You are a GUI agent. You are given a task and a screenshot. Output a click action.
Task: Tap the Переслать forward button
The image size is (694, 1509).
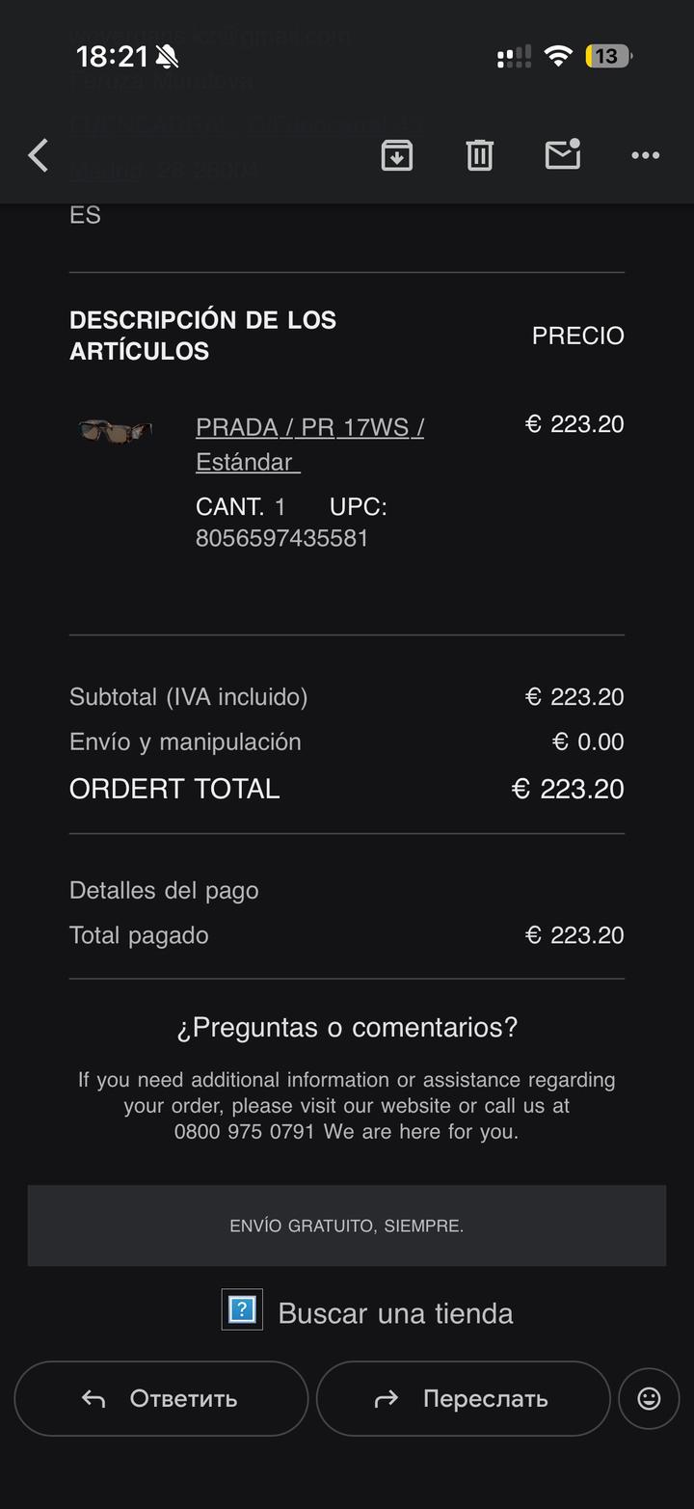463,1398
